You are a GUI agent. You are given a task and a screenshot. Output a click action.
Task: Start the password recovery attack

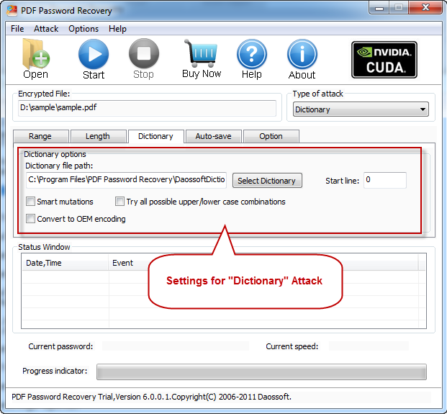94,59
